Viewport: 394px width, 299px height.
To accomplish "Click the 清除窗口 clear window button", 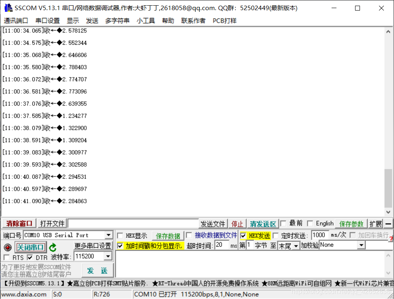I will (18, 223).
